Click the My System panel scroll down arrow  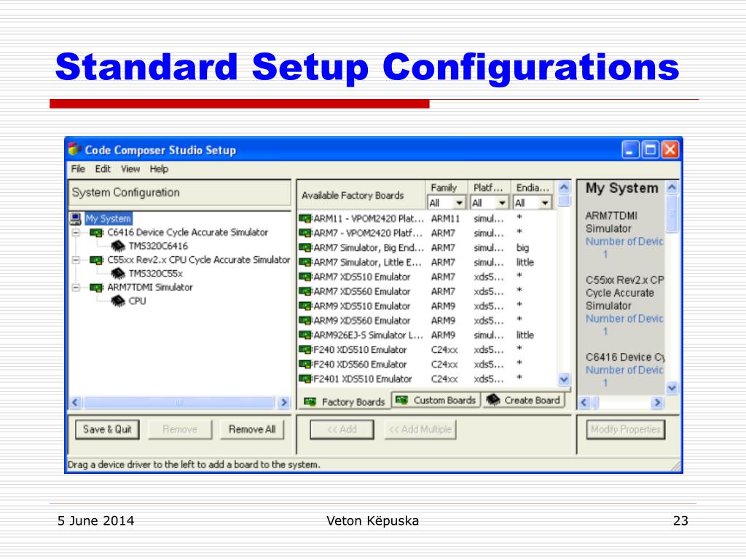(x=672, y=388)
